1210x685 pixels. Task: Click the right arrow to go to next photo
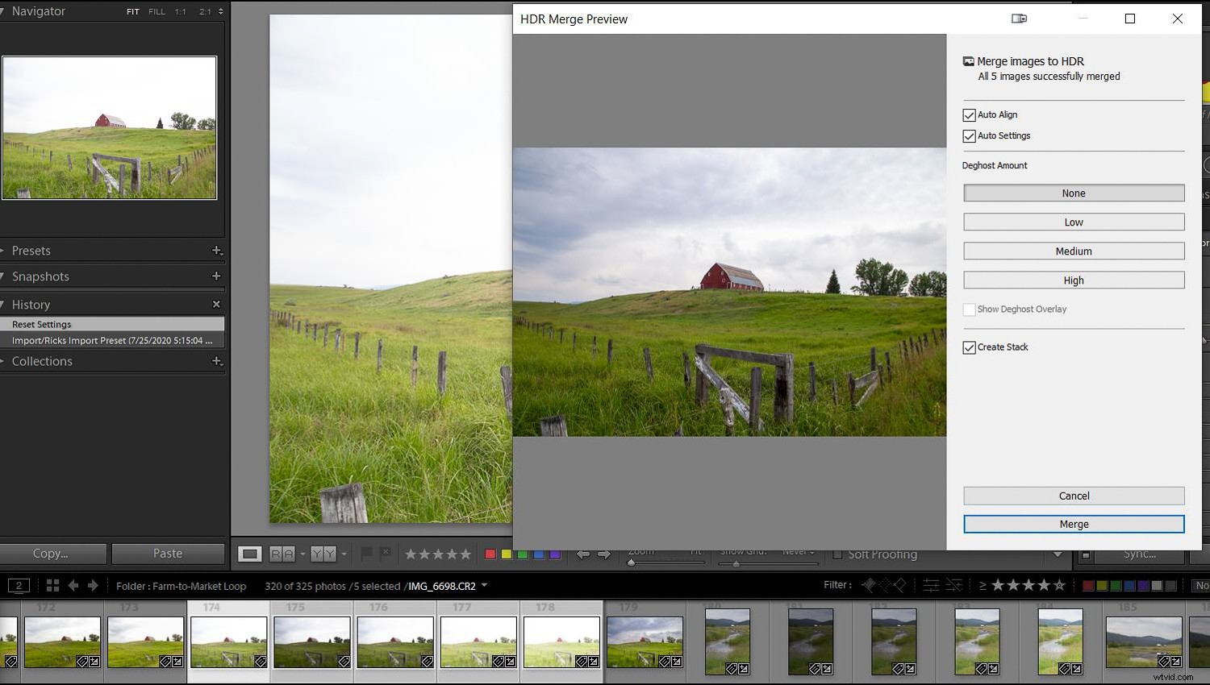pos(603,554)
